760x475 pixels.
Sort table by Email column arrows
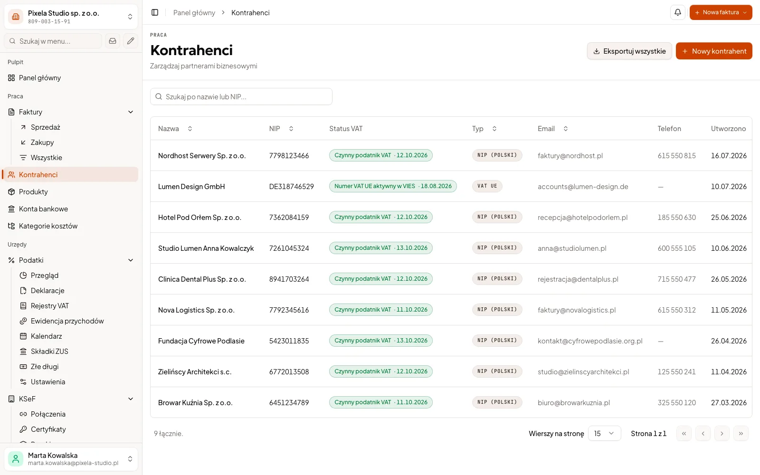click(566, 129)
